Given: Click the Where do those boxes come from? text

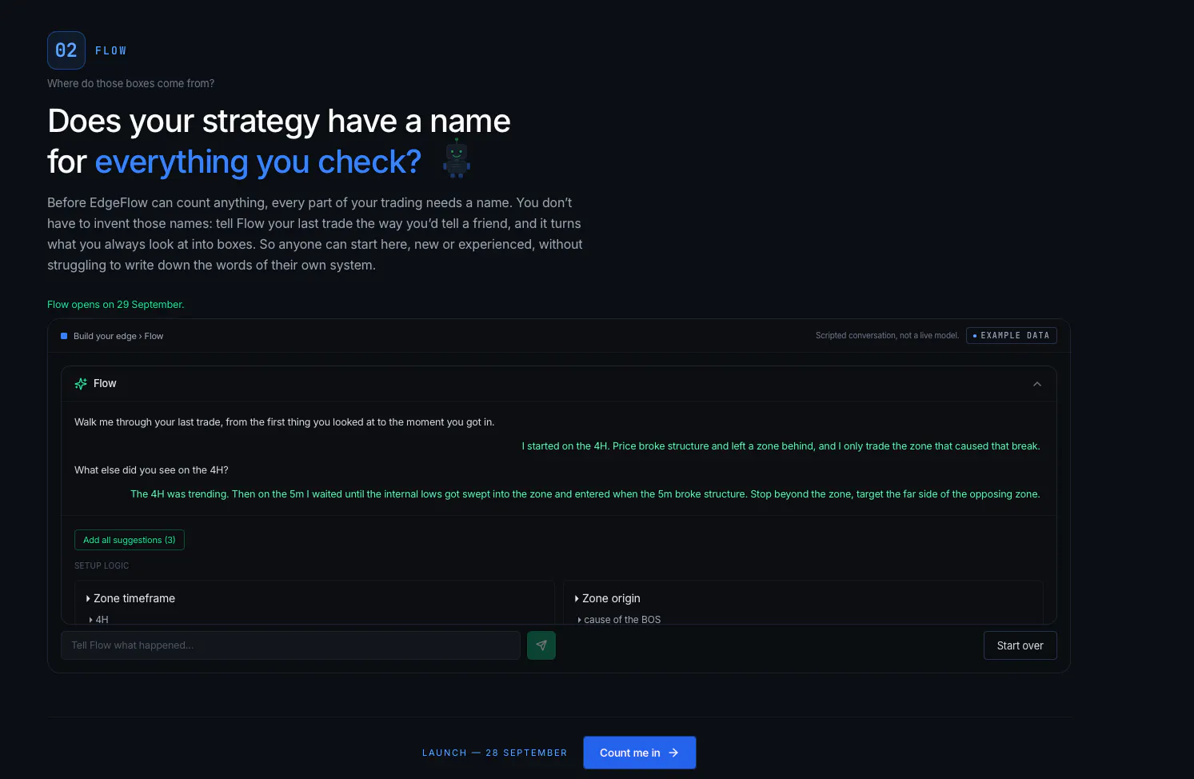Looking at the screenshot, I should (130, 83).
